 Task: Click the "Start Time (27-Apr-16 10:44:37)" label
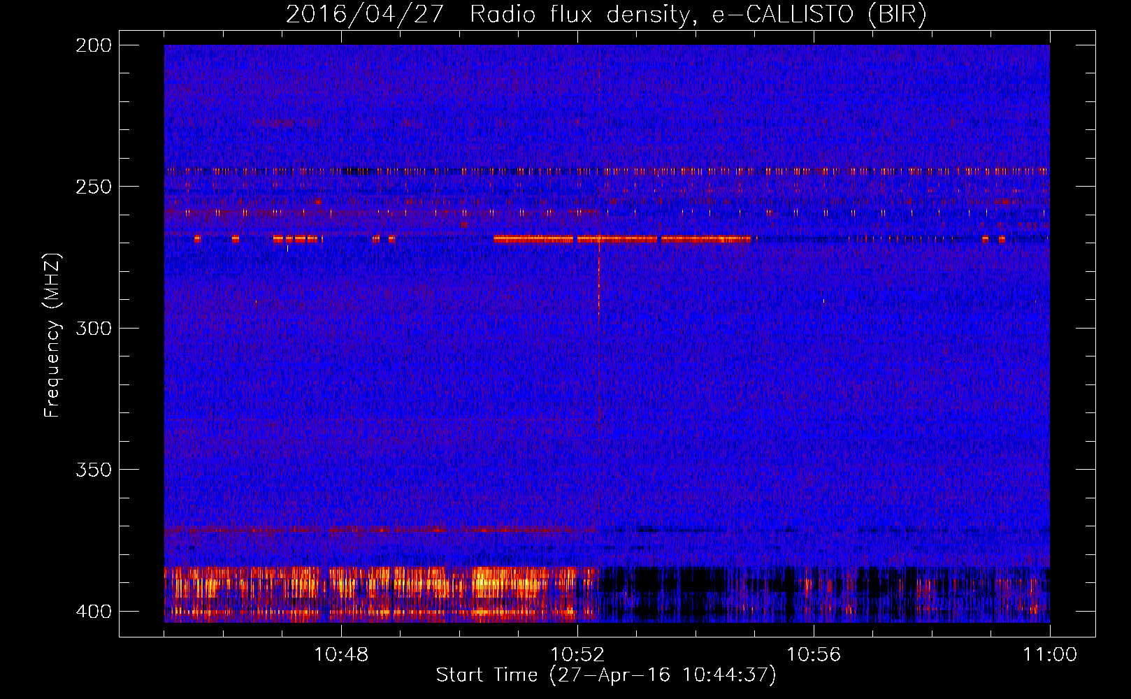coord(606,675)
